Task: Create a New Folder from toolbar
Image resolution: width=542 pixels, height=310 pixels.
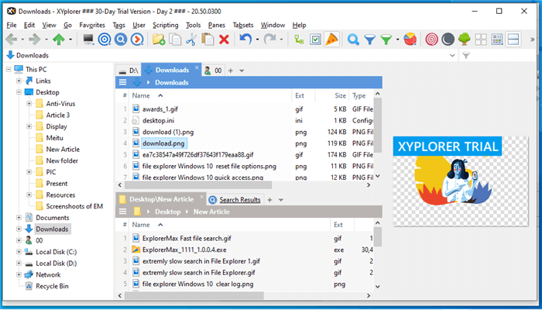Action: [159, 40]
